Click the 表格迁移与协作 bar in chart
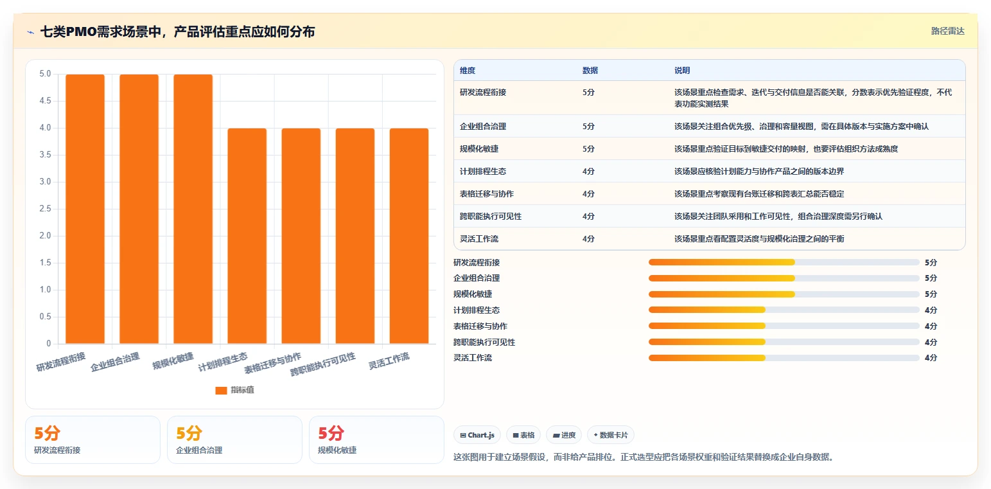This screenshot has width=991, height=489. pos(301,236)
